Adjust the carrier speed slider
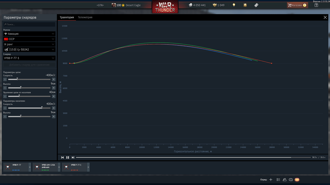The image size is (330, 185). tap(29, 108)
